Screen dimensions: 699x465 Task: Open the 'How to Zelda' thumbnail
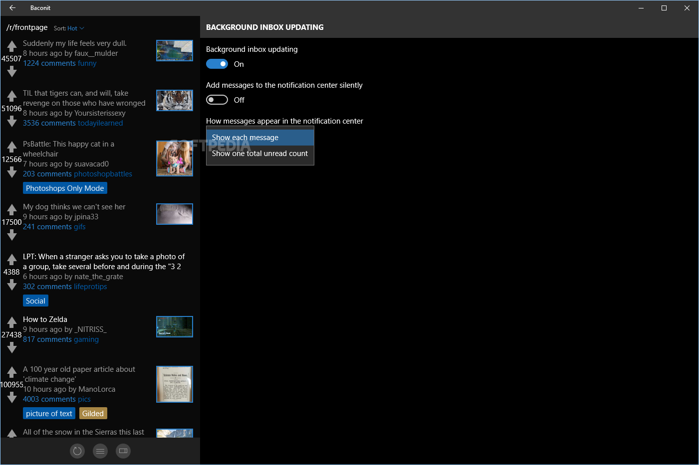pos(175,327)
